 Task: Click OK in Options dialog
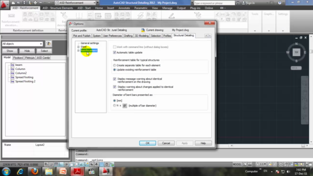tap(148, 143)
